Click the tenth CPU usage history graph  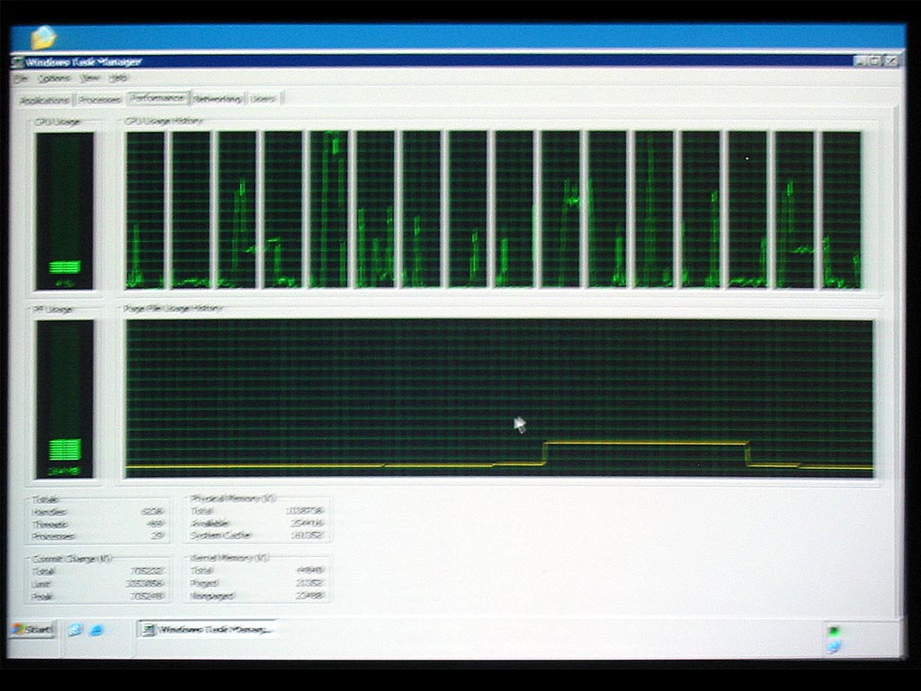[561, 209]
